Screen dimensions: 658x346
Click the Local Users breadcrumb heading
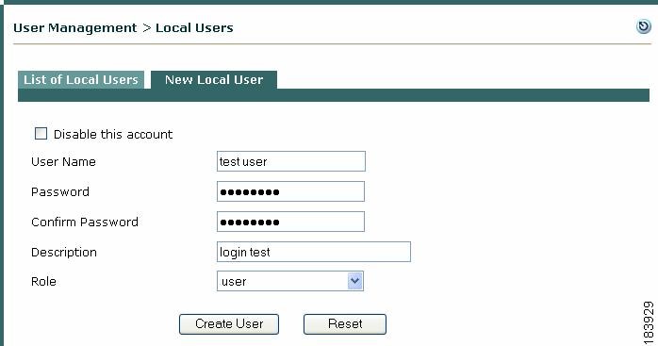tap(194, 28)
